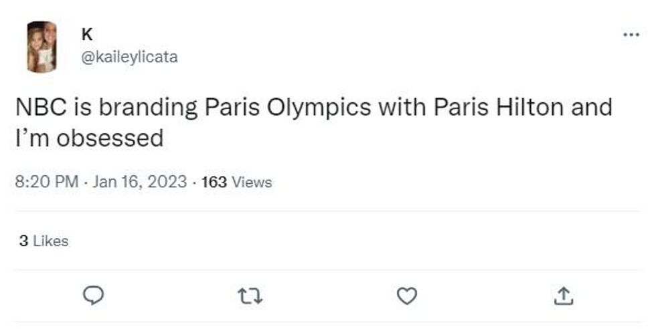Click the bold 3 likes count number
Screen dimensions: 656x329
[x=23, y=241]
